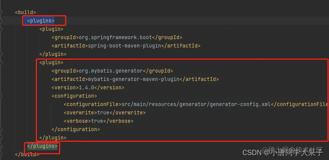Viewport: 329px width, 160px height.
Task: Click the </configuration> closing tag
Action: point(76,130)
